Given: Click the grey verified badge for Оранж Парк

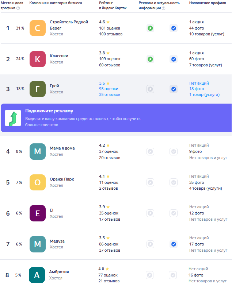Looking at the screenshot, I should [x=174, y=182].
